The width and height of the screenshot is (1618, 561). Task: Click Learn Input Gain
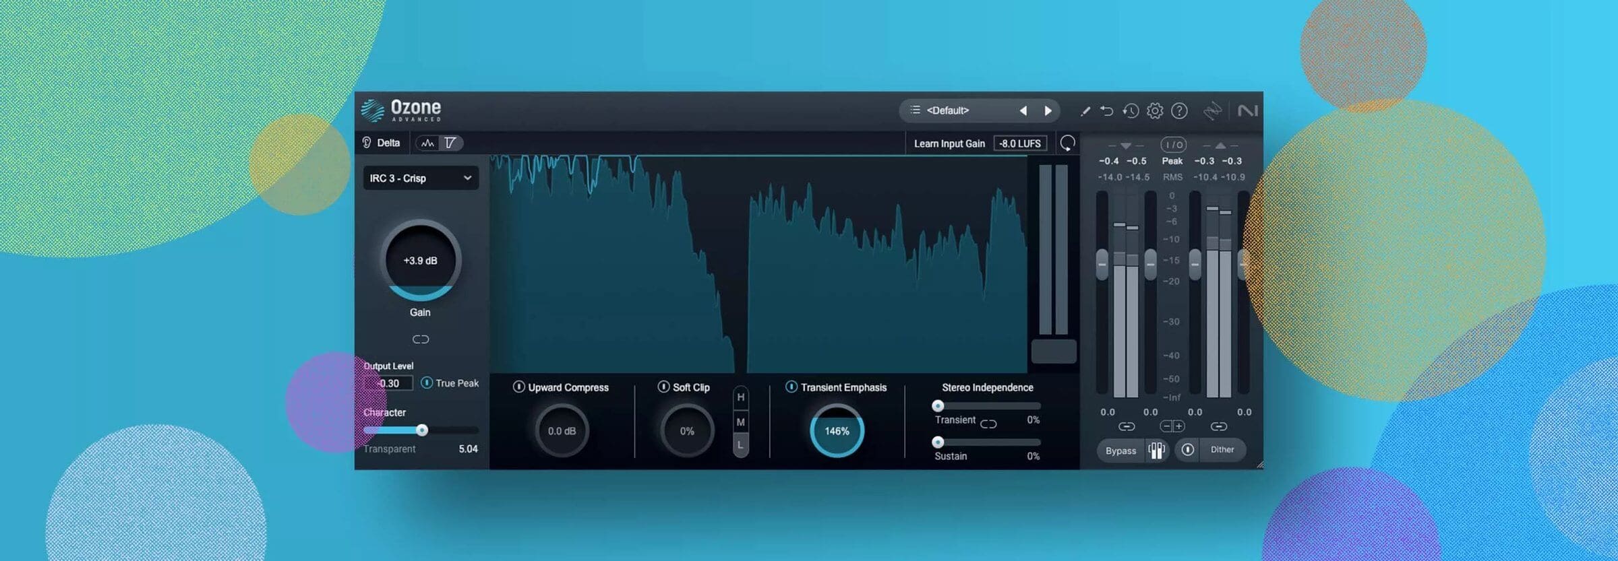pos(949,143)
